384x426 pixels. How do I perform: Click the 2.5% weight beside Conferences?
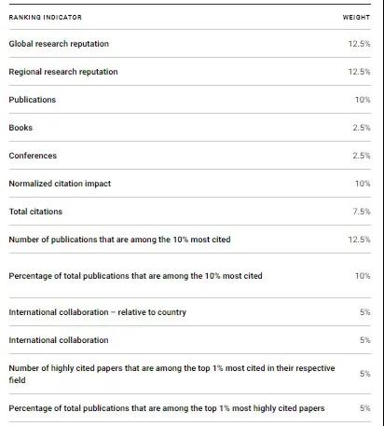(x=362, y=156)
